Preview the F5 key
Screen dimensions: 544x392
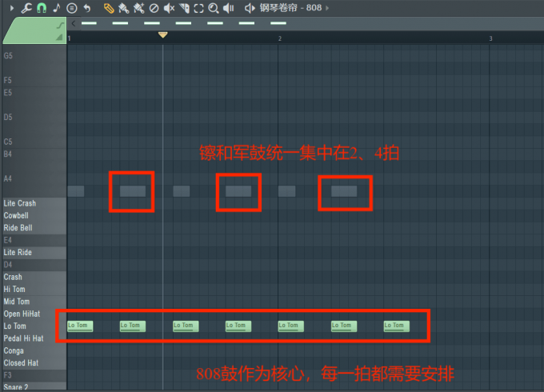pos(34,80)
